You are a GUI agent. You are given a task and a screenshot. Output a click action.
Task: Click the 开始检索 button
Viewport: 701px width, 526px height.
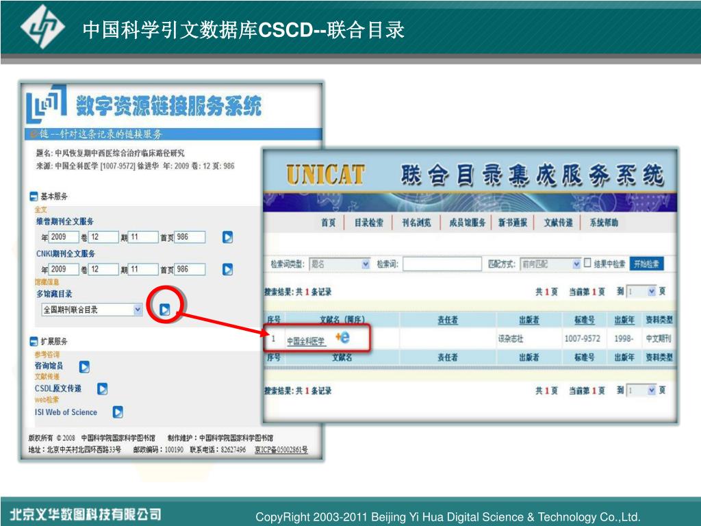(646, 264)
